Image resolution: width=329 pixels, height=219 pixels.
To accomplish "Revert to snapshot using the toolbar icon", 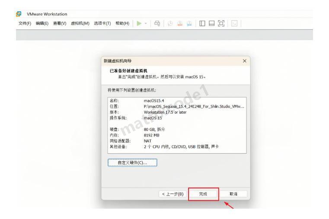I will coord(180,23).
